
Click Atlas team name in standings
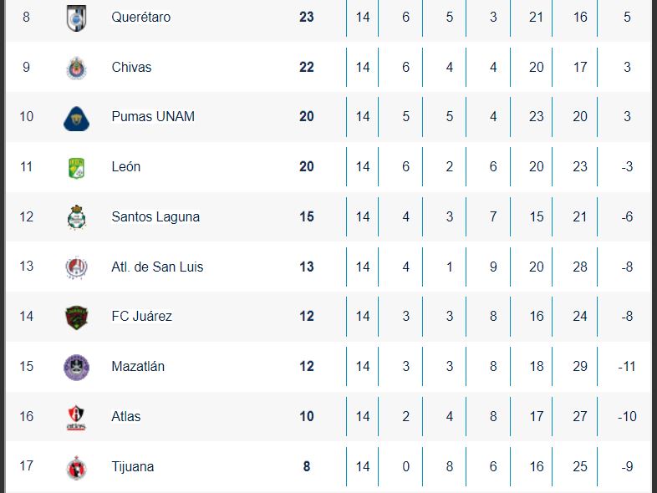tap(126, 417)
